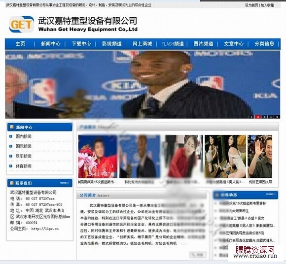Image resolution: width=286 pixels, height=264 pixels.
Task: Click the 新闻中心 panel header icon
Action: 12,127
